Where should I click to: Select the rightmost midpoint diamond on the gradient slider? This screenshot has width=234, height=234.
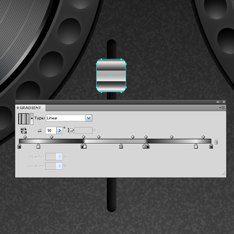[203, 137]
